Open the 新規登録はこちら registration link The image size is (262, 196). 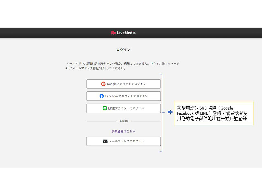tap(123, 131)
